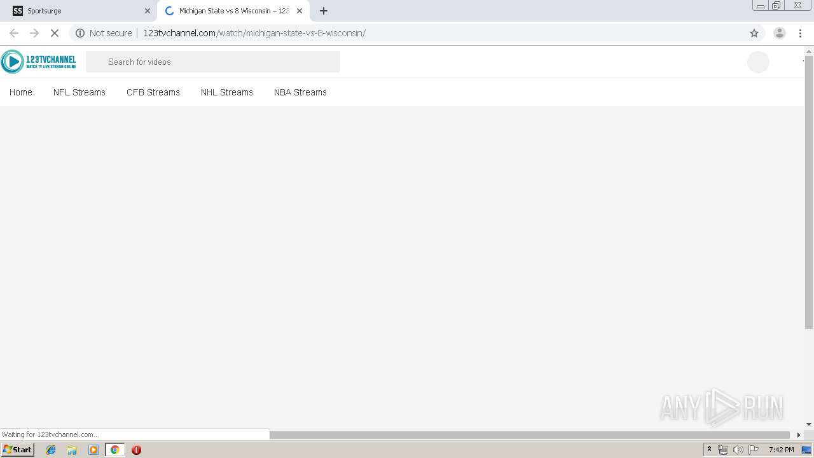Open NBA Streams section

click(x=300, y=92)
